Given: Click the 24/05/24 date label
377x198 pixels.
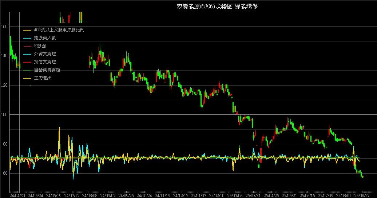Looking at the screenshot, I should tap(35, 195).
